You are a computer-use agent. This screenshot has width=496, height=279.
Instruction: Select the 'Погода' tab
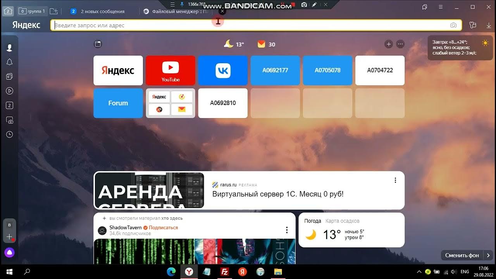313,221
